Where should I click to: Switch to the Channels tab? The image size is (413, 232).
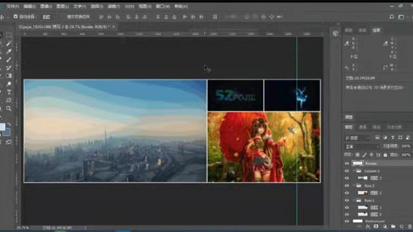coord(363,127)
